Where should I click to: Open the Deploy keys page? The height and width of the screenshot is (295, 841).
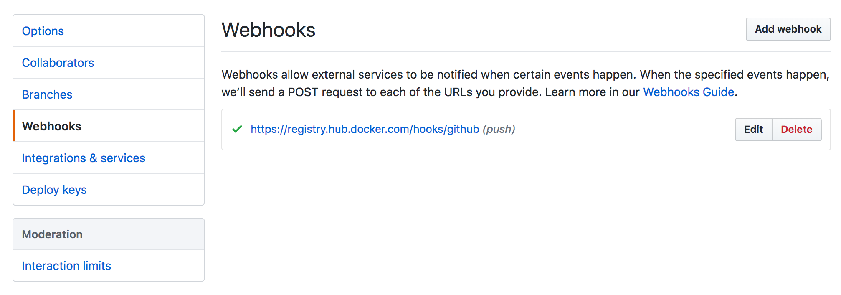point(54,190)
